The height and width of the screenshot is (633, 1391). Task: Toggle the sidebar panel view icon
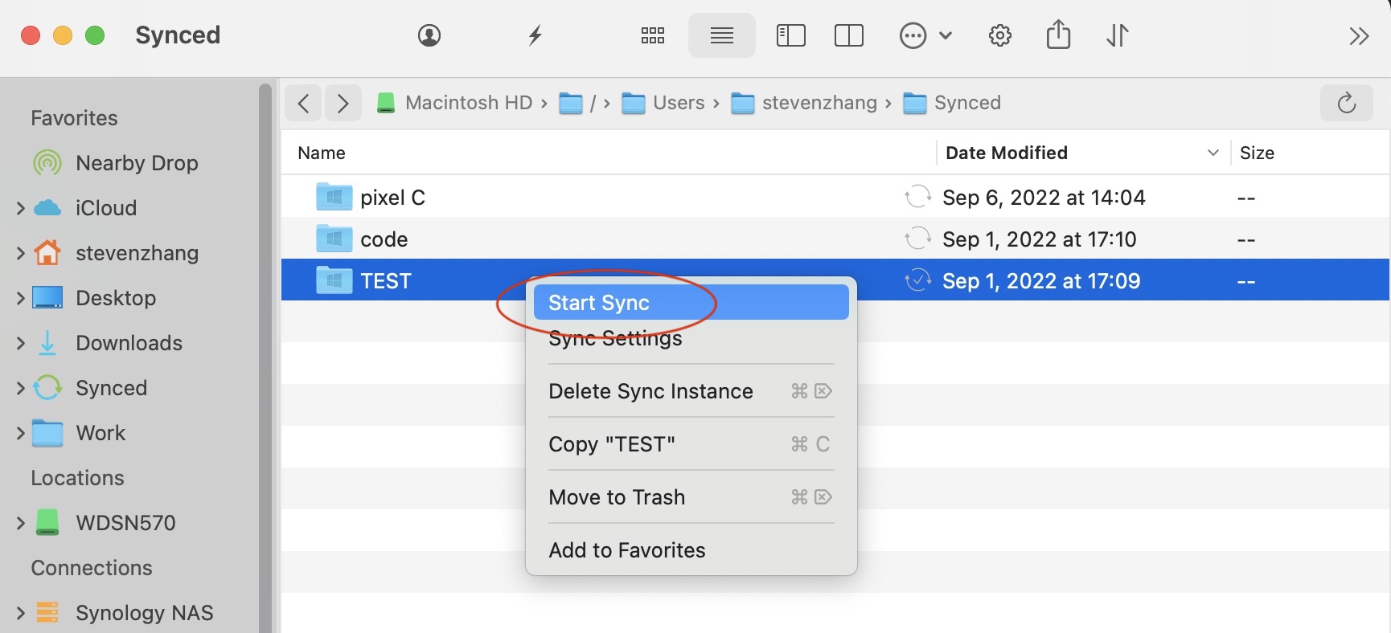click(x=791, y=35)
